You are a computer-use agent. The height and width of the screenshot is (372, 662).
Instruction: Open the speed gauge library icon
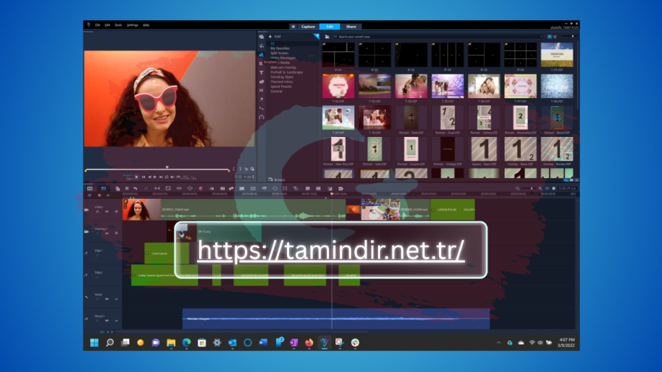[261, 118]
